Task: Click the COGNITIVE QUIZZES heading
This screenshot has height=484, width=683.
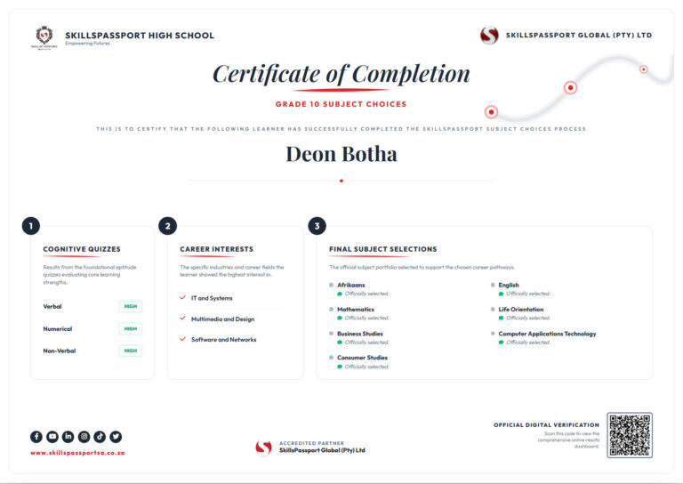Action: pyautogui.click(x=82, y=249)
